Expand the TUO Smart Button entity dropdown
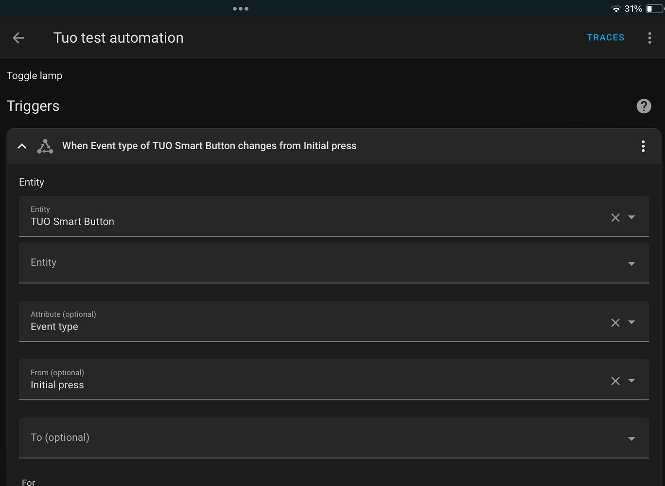665x486 pixels. (631, 217)
